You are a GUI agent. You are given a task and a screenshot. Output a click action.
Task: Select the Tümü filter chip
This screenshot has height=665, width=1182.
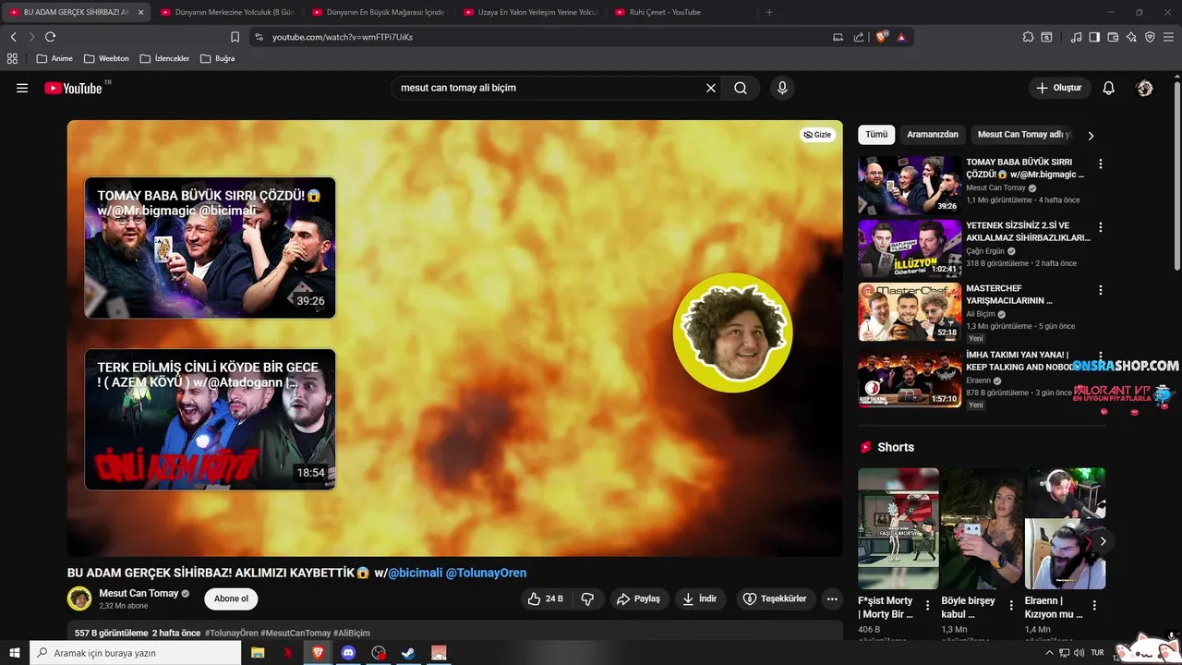click(x=876, y=135)
